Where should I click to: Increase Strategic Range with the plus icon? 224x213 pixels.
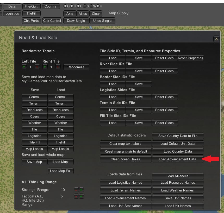click(82, 190)
